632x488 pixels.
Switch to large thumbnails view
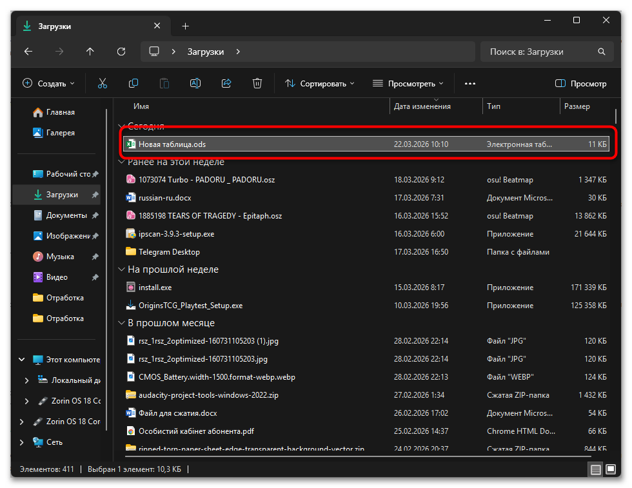[x=611, y=470]
